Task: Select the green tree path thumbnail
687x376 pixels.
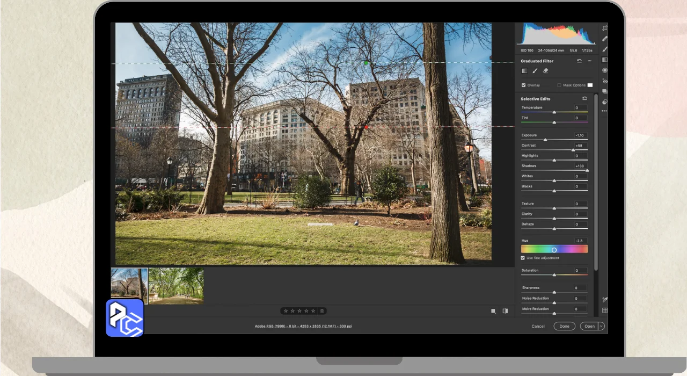Action: (x=176, y=286)
